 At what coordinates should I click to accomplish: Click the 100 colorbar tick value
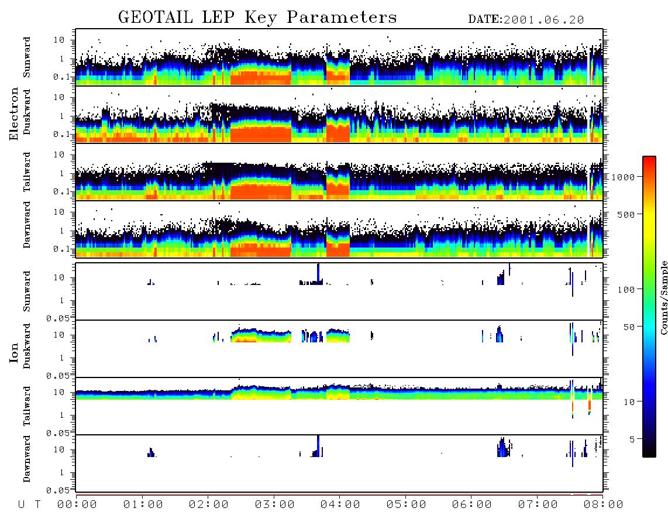click(x=626, y=290)
